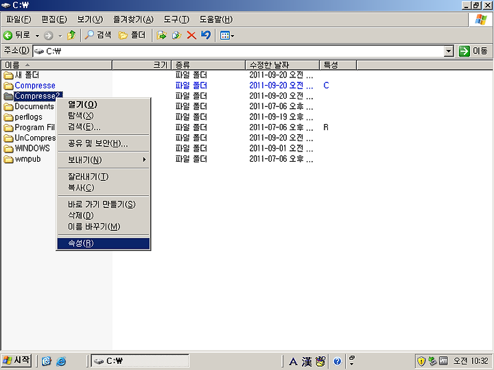
Task: Open the 편집(E) menu
Action: point(54,19)
